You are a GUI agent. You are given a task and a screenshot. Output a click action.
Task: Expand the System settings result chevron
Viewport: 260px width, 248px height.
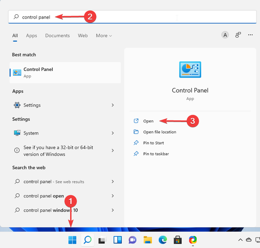coord(113,133)
